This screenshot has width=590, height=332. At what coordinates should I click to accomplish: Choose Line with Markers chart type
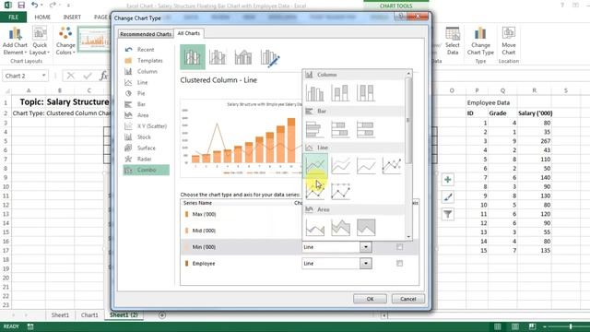(391, 165)
